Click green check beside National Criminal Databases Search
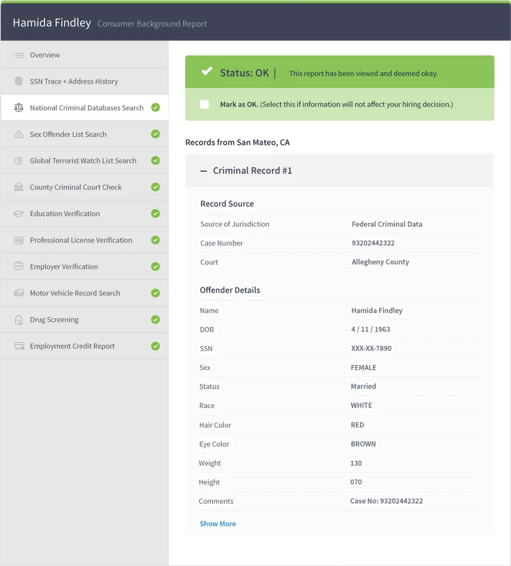Viewport: 511px width, 566px height. 155,108
